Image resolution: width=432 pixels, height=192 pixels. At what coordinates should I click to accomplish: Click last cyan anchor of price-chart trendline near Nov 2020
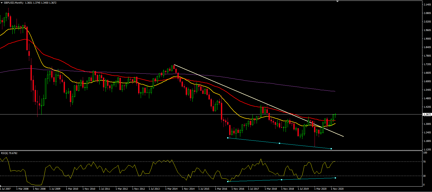(331, 149)
